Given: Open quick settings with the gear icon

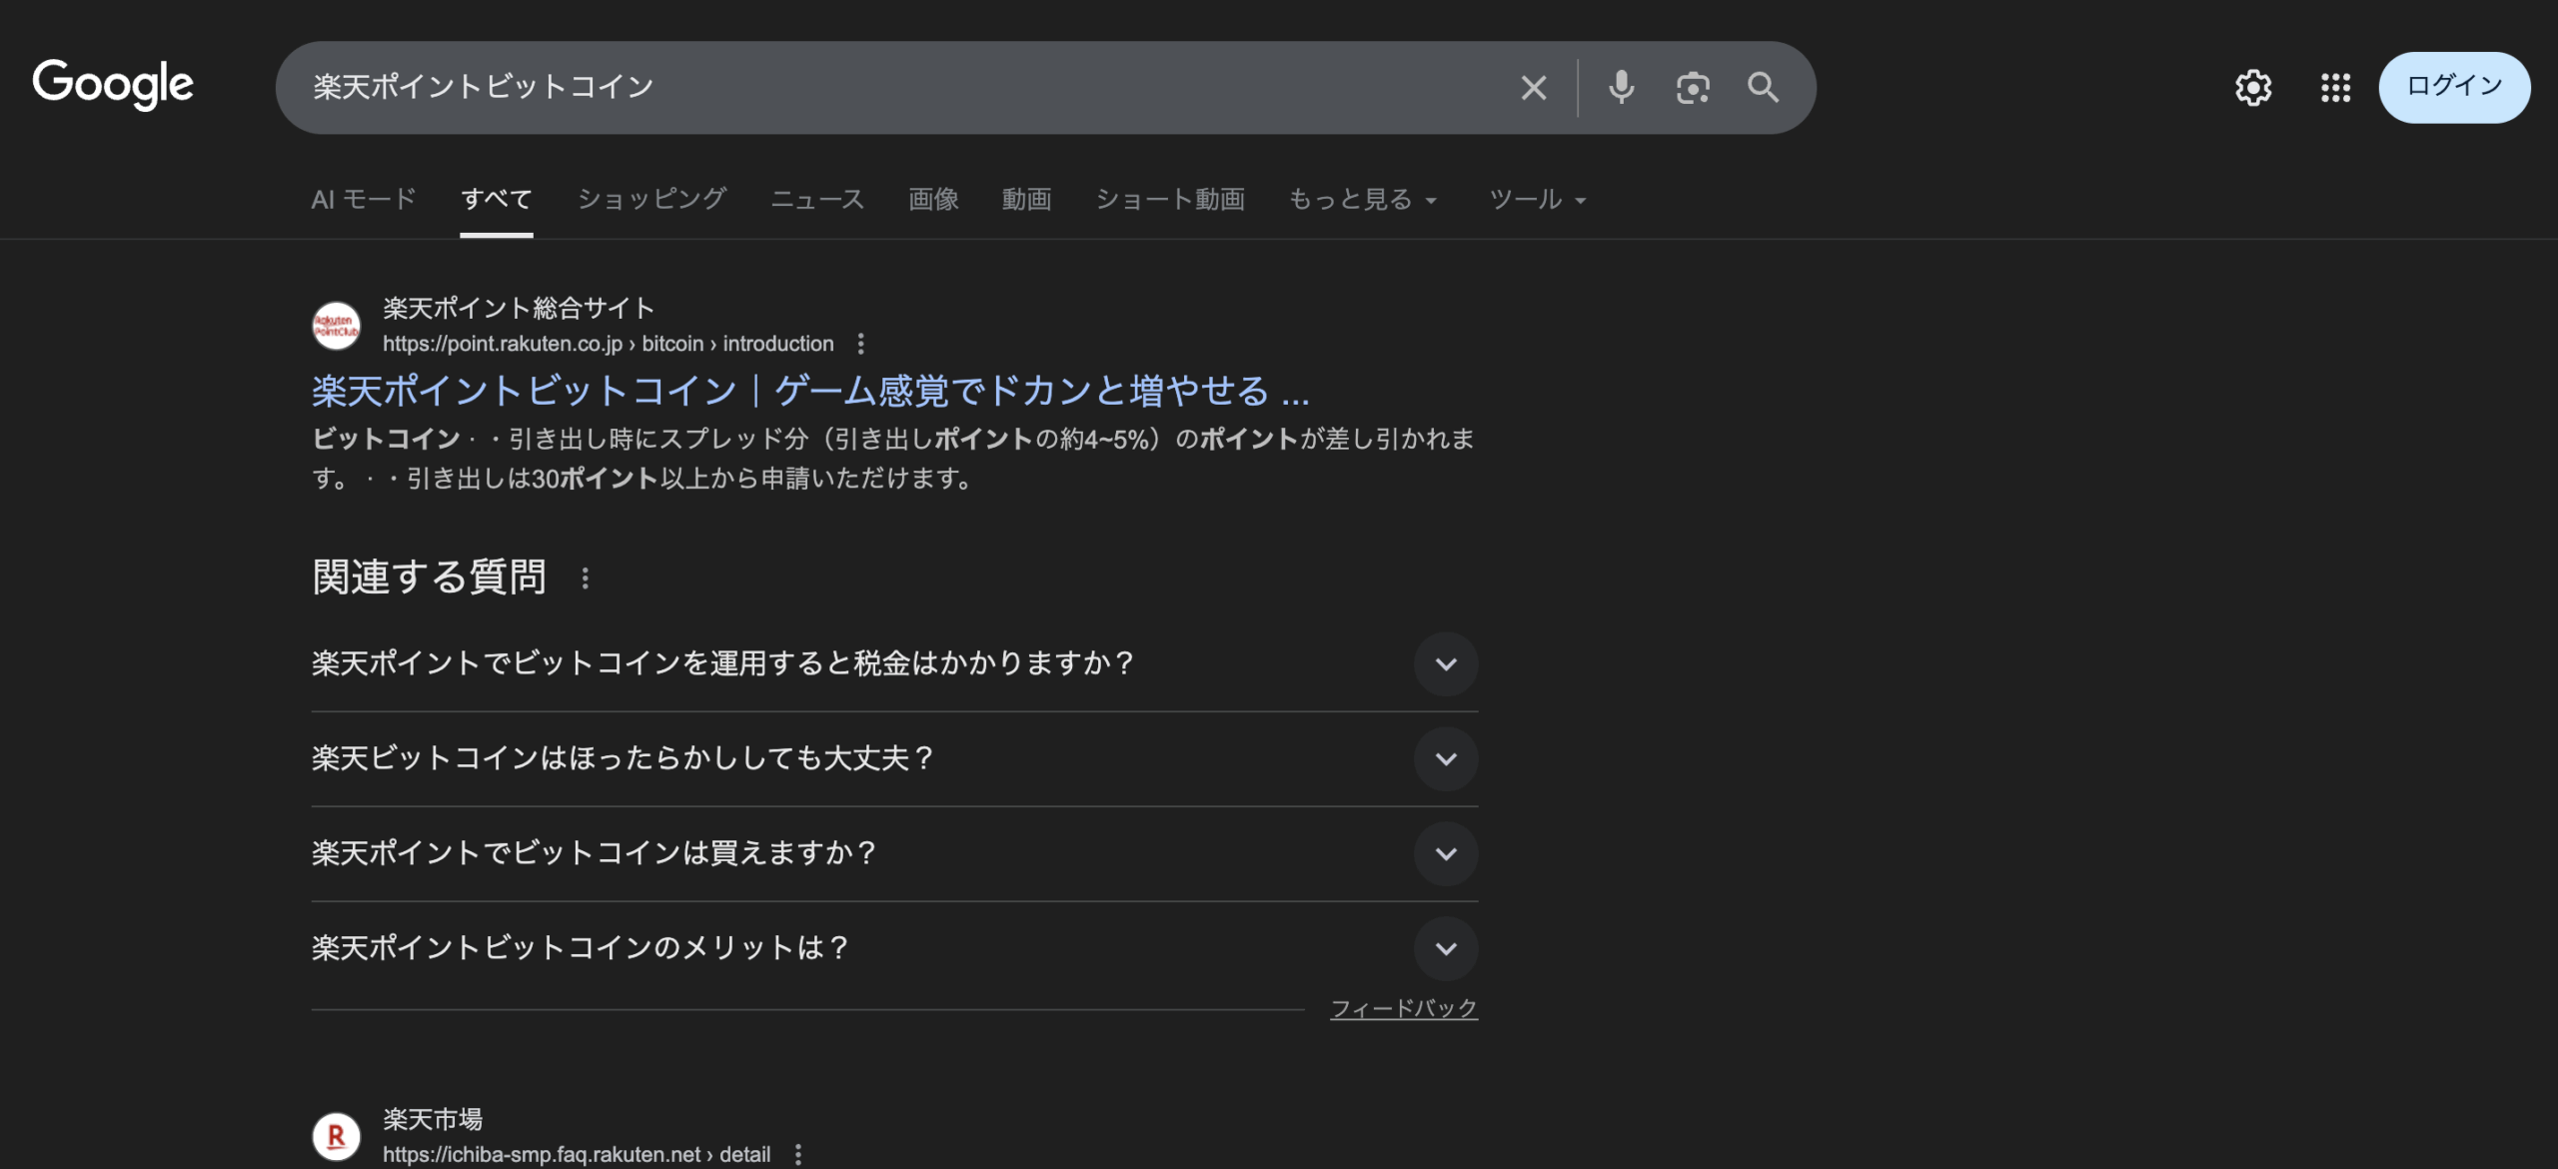Looking at the screenshot, I should 2254,88.
